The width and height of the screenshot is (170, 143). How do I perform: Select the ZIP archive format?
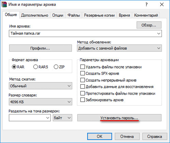click(56, 67)
